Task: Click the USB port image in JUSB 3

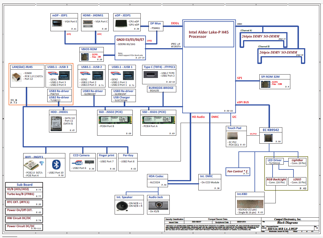Action: click(64, 75)
